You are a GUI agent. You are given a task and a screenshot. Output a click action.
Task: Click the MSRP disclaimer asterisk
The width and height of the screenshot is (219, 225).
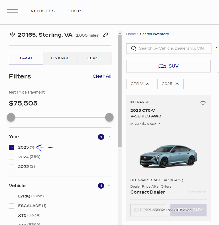160,124
